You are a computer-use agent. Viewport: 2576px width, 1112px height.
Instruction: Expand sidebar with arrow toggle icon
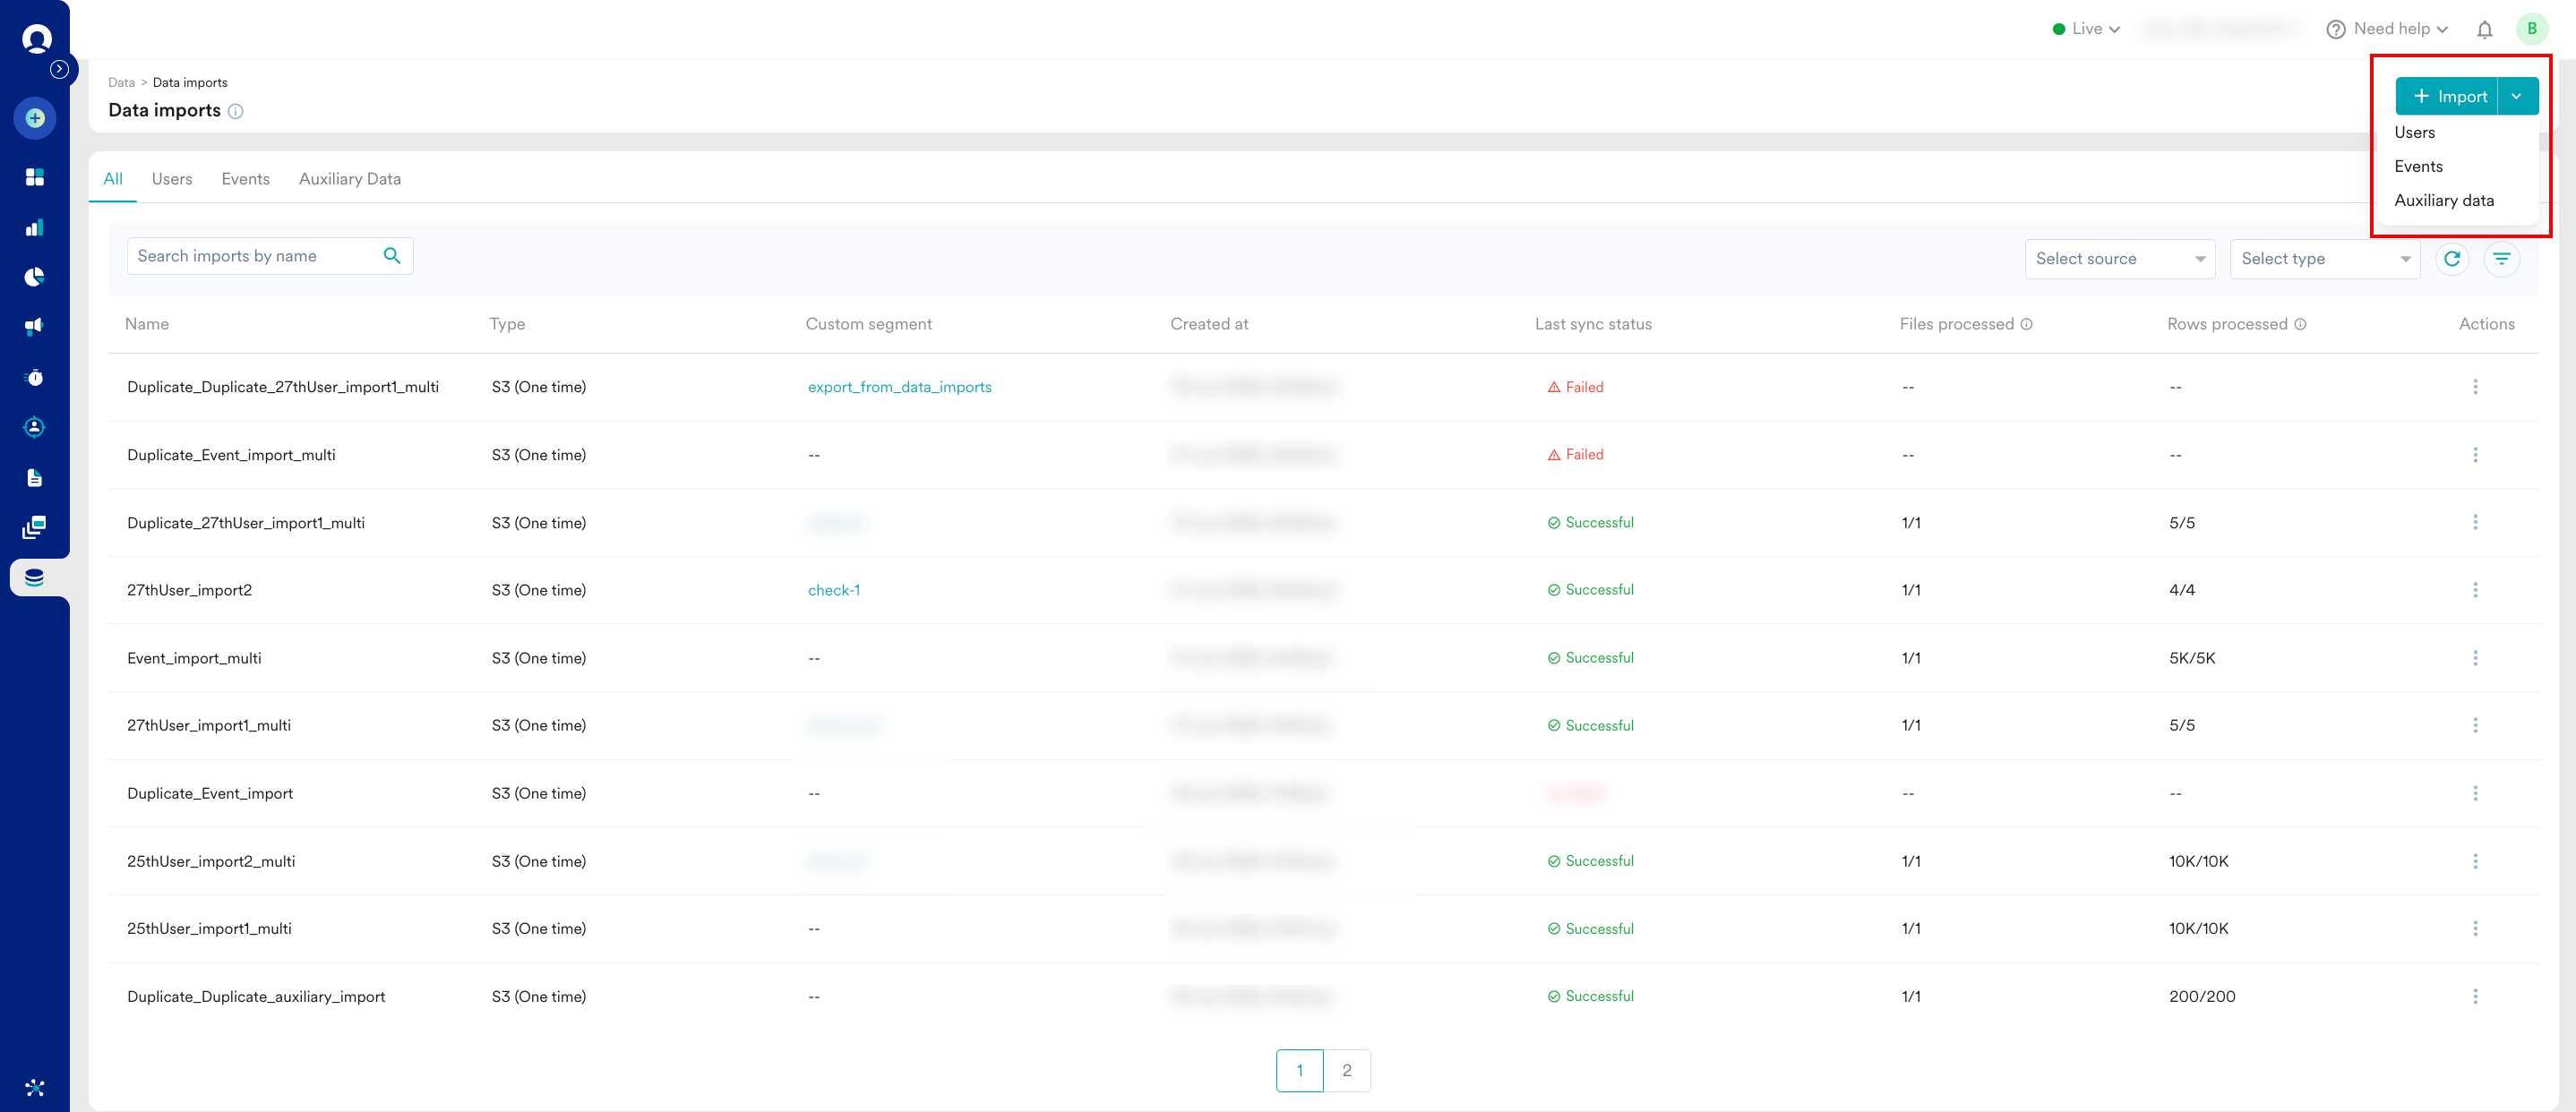[60, 69]
